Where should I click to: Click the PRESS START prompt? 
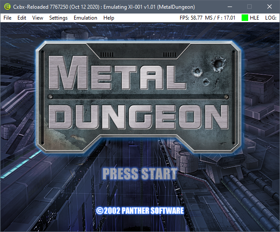140,174
